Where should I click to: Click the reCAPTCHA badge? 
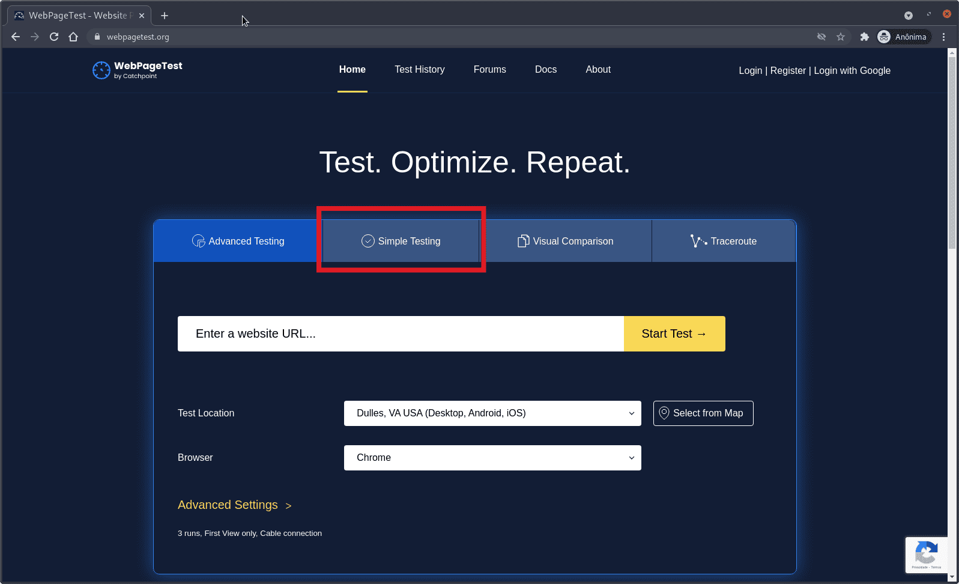pyautogui.click(x=926, y=555)
